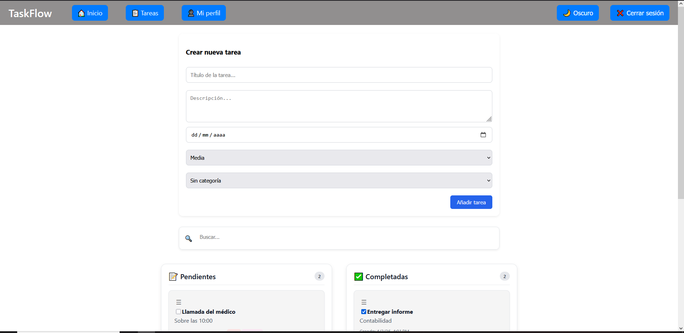Click the notepad icon beside Pendientes
The image size is (684, 333).
click(173, 277)
